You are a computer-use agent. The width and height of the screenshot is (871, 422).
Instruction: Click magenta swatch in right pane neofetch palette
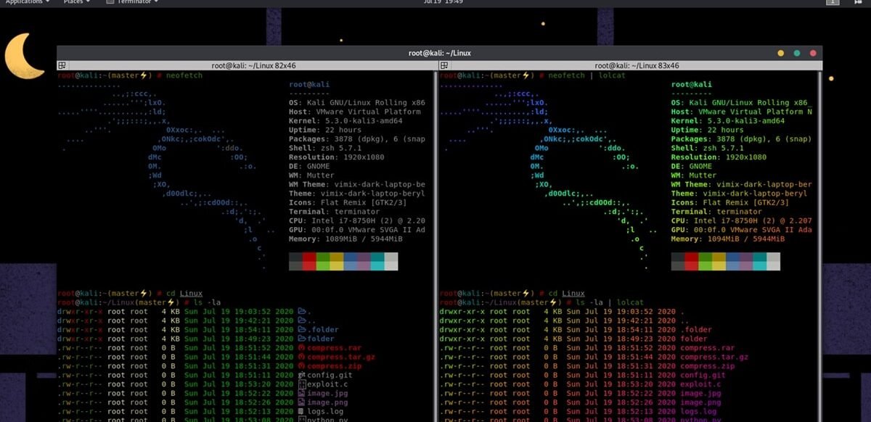tap(746, 261)
